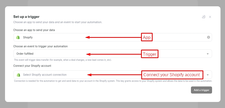Click the Shopify logo in the app field

tap(18, 37)
